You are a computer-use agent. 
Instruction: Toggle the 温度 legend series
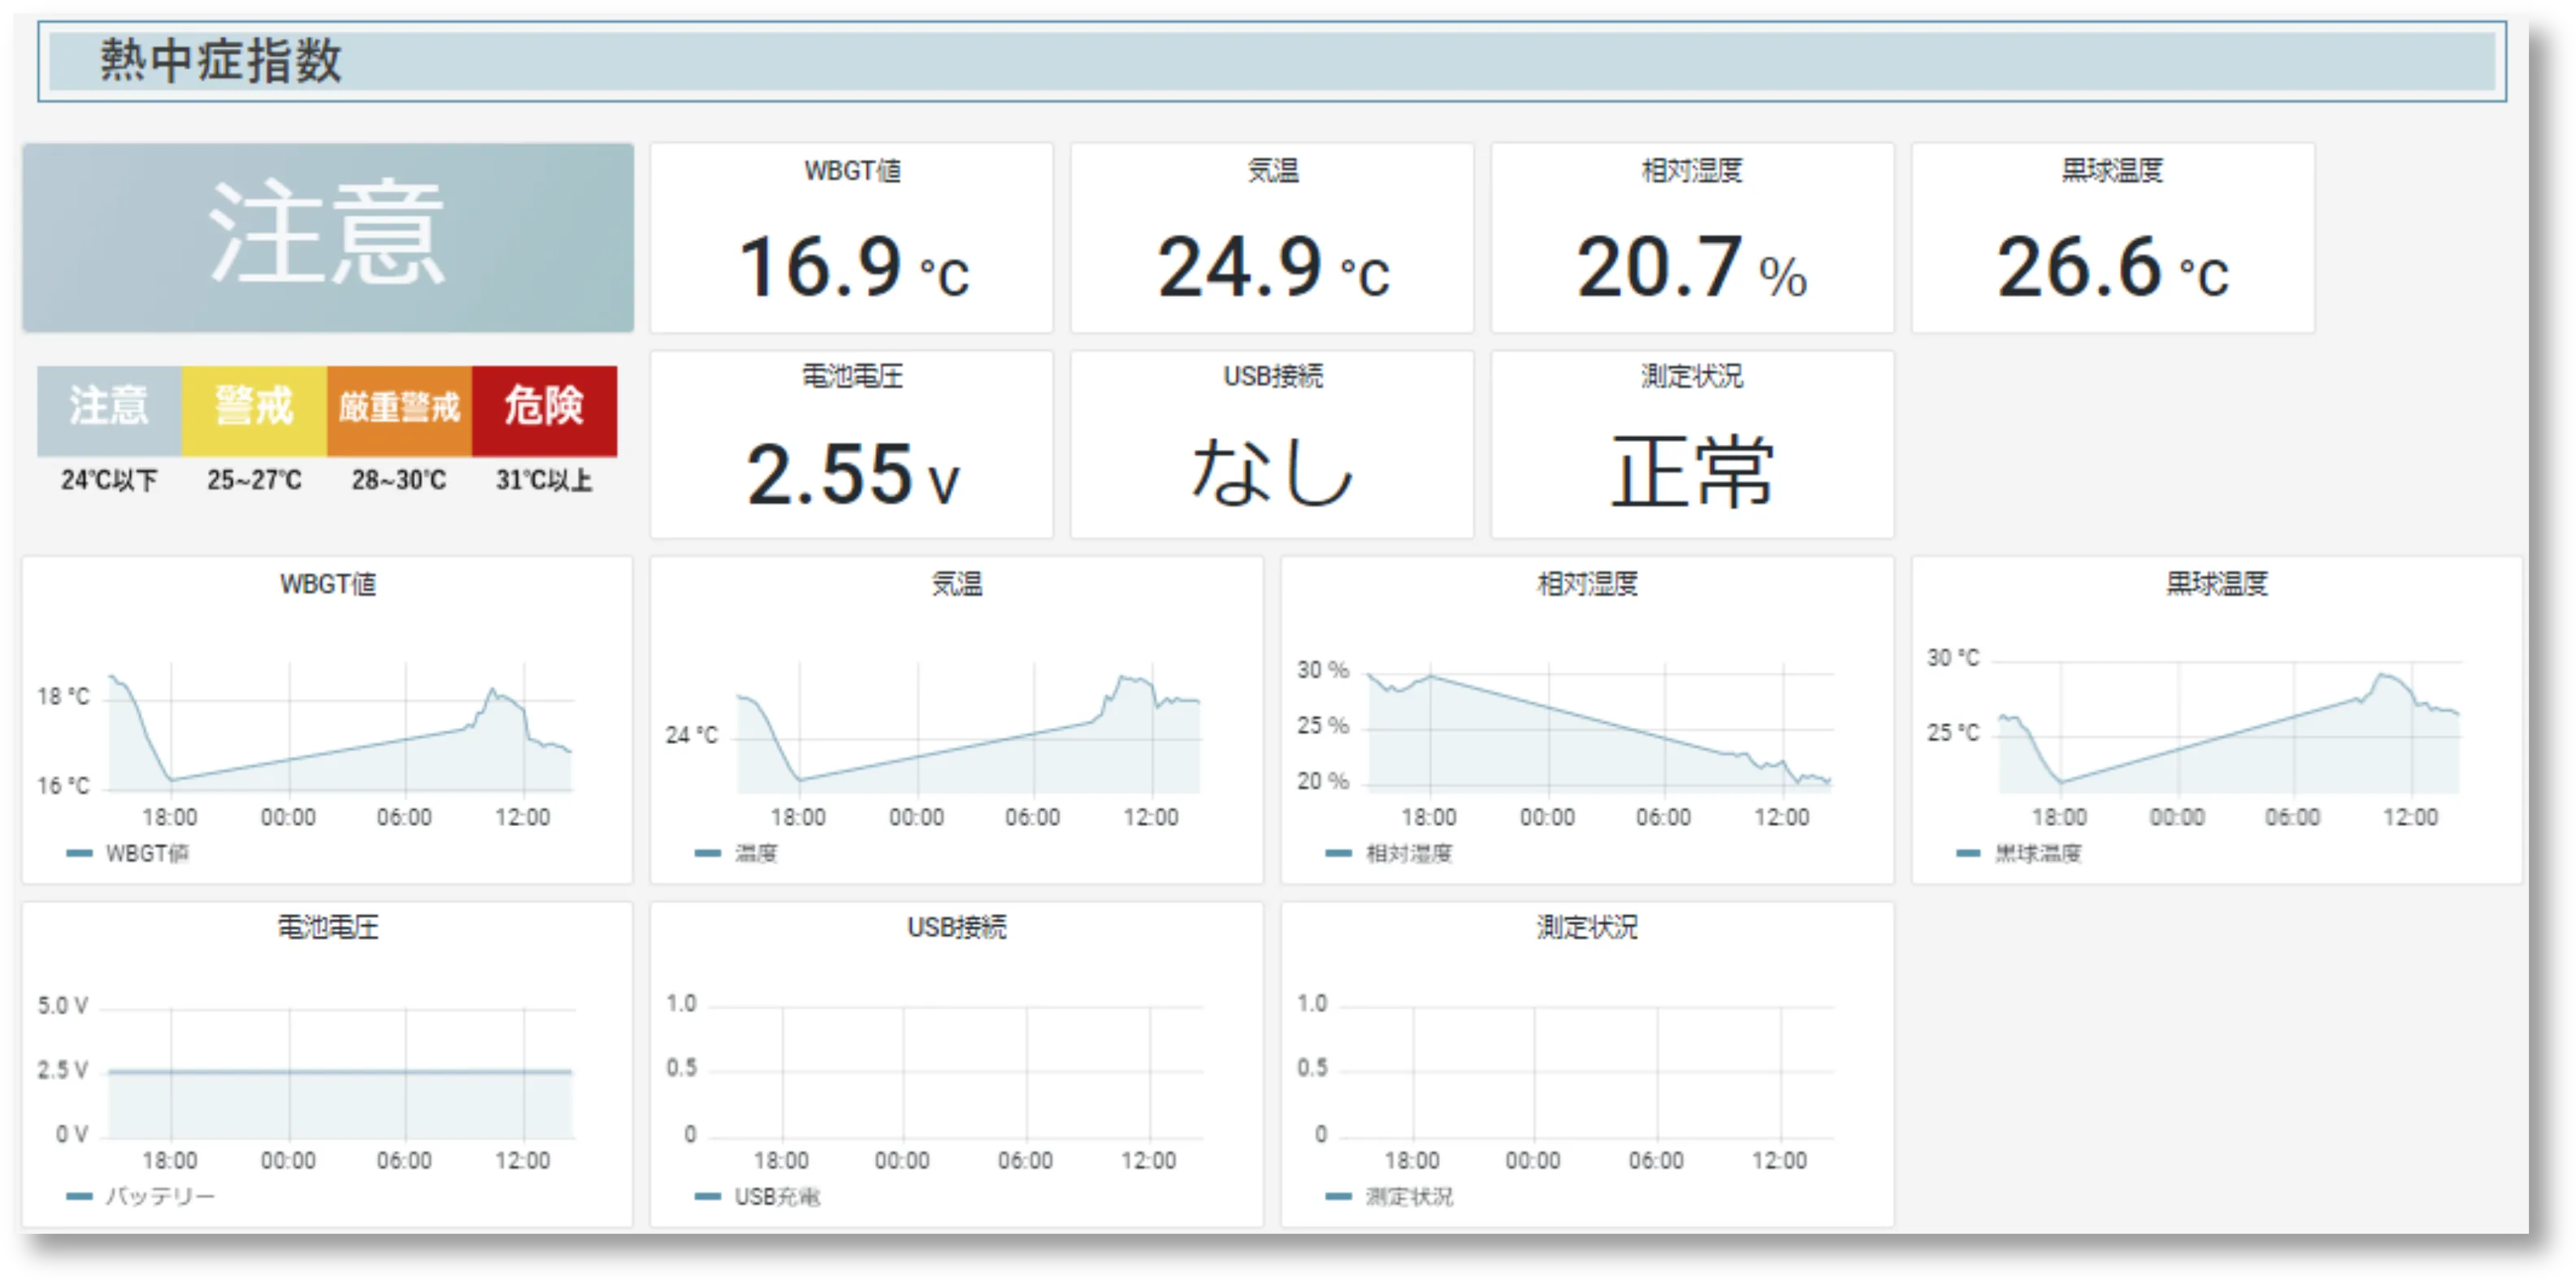737,854
